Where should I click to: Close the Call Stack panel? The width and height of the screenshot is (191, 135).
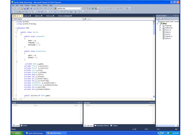coord(154,103)
